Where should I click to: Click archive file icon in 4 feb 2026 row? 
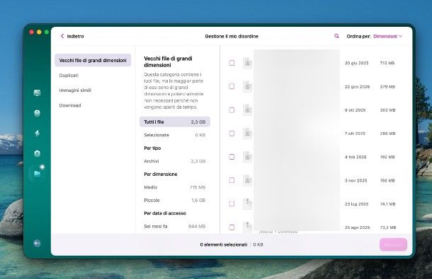point(247,157)
